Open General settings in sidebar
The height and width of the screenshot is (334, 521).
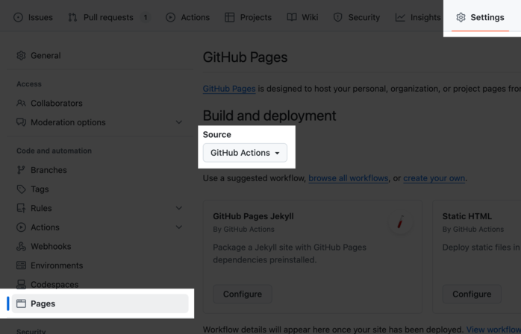tap(100, 55)
